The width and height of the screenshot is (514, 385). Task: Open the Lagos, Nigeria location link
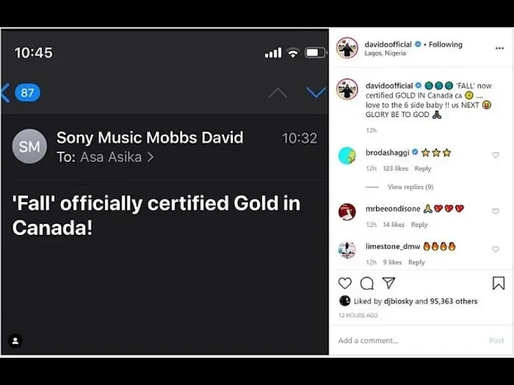pos(385,53)
